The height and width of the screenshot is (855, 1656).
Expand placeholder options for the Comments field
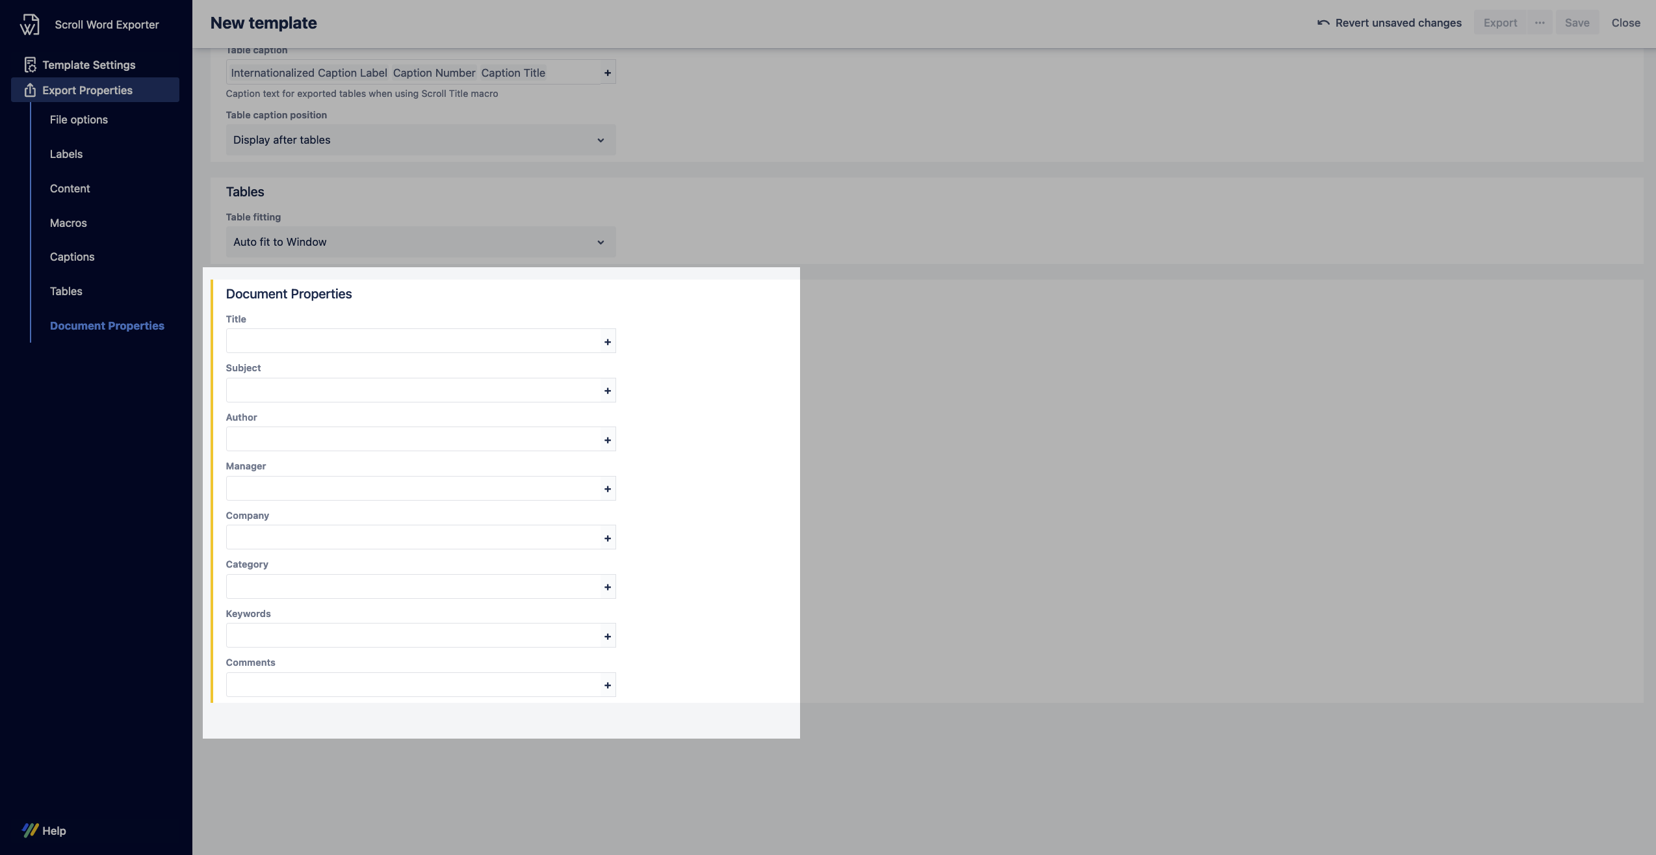[606, 684]
